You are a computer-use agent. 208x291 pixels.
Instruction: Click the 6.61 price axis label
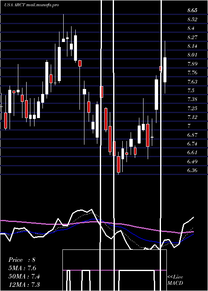point(192,153)
